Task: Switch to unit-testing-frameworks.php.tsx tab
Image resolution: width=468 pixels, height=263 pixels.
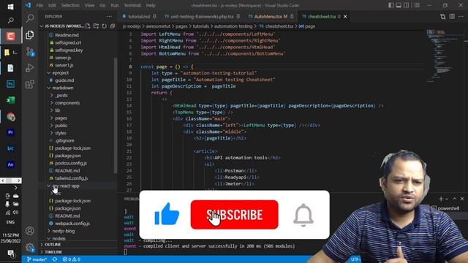Action: pos(202,16)
